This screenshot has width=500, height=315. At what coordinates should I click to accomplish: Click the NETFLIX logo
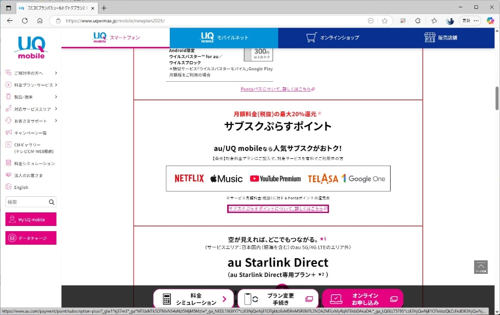click(x=189, y=178)
